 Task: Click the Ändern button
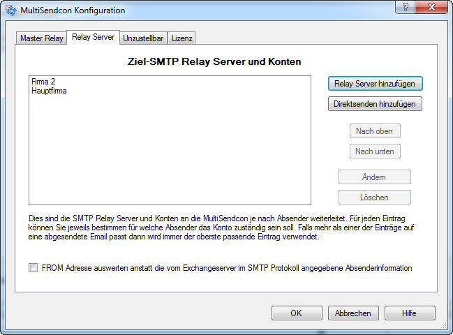(375, 177)
